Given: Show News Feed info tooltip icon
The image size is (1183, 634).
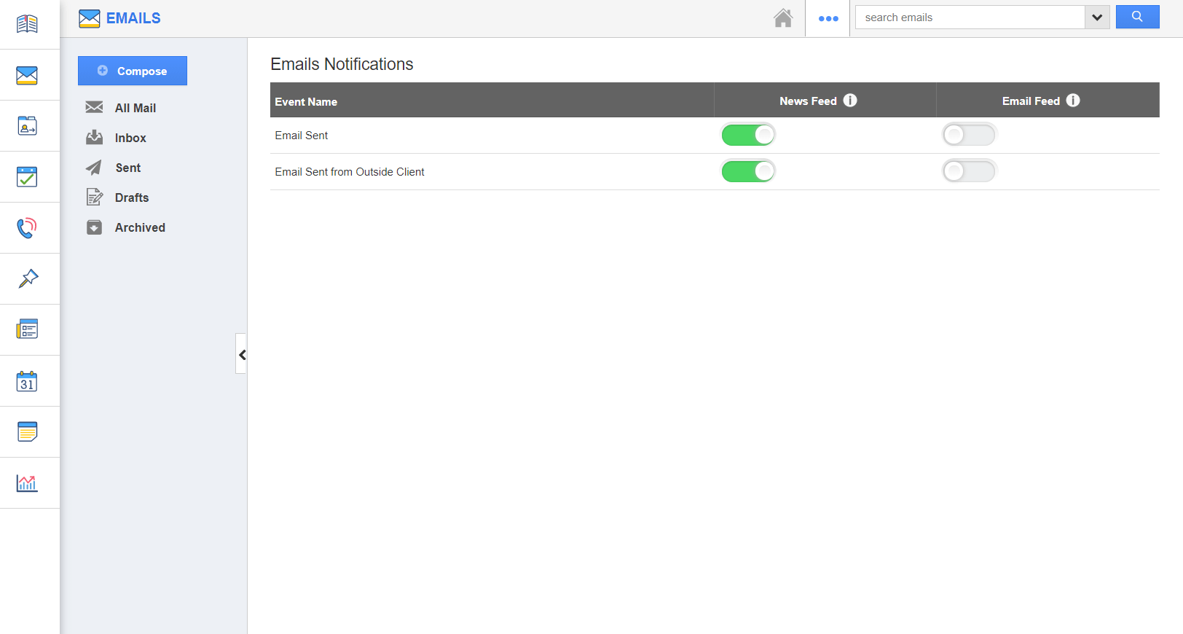Looking at the screenshot, I should 850,101.
